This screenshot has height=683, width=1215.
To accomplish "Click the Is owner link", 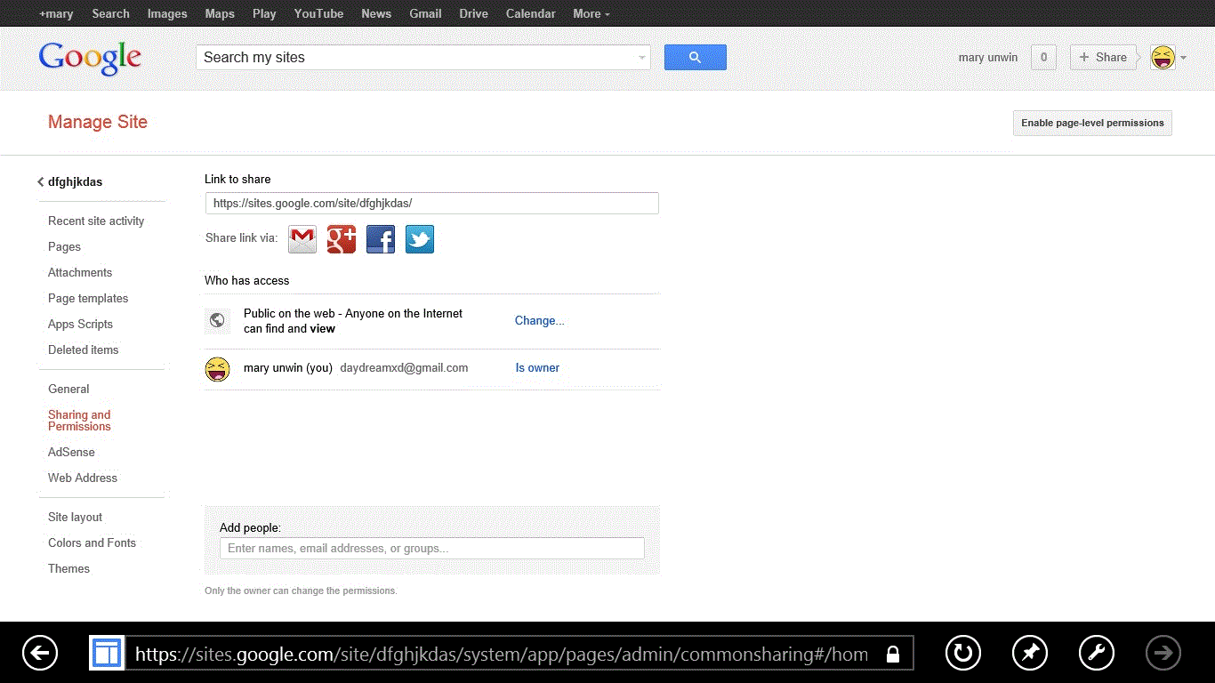I will (x=537, y=367).
